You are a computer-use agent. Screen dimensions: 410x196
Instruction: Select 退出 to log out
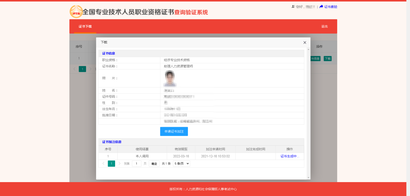324,27
